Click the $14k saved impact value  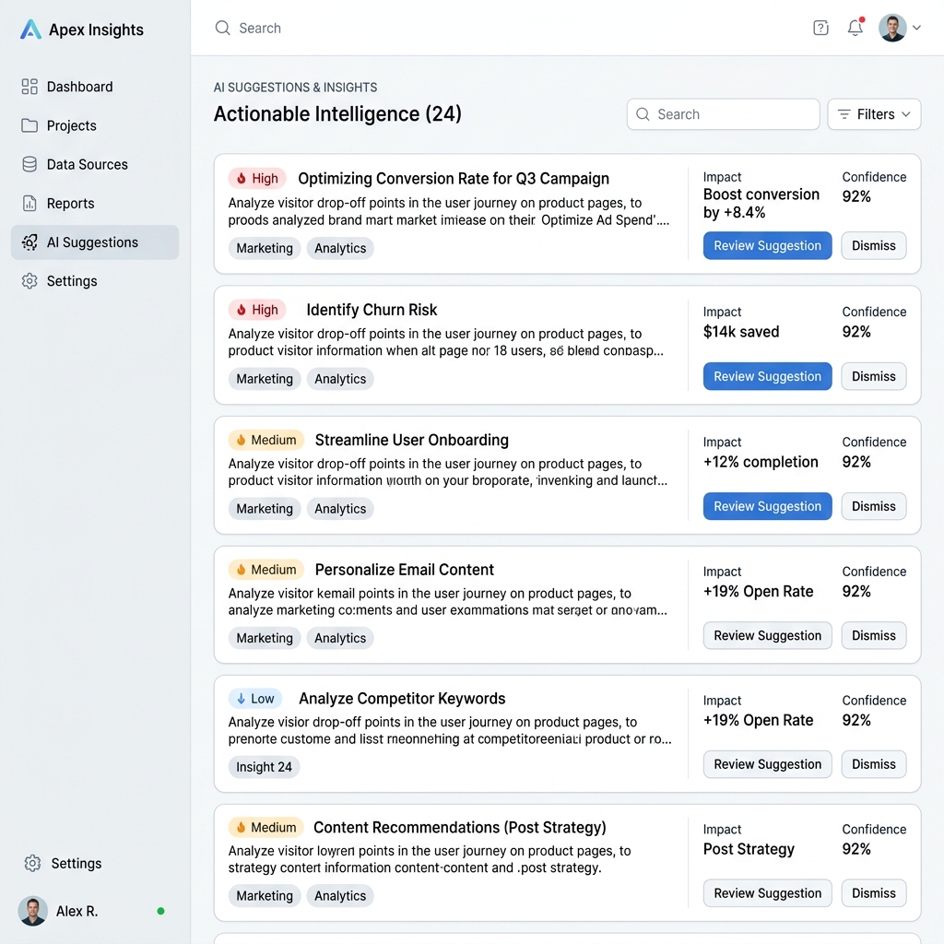[x=741, y=332]
